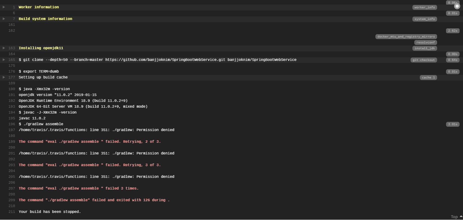
Task: Click the OpenJDK 64-Bit Server VM line
Action: 83,106
